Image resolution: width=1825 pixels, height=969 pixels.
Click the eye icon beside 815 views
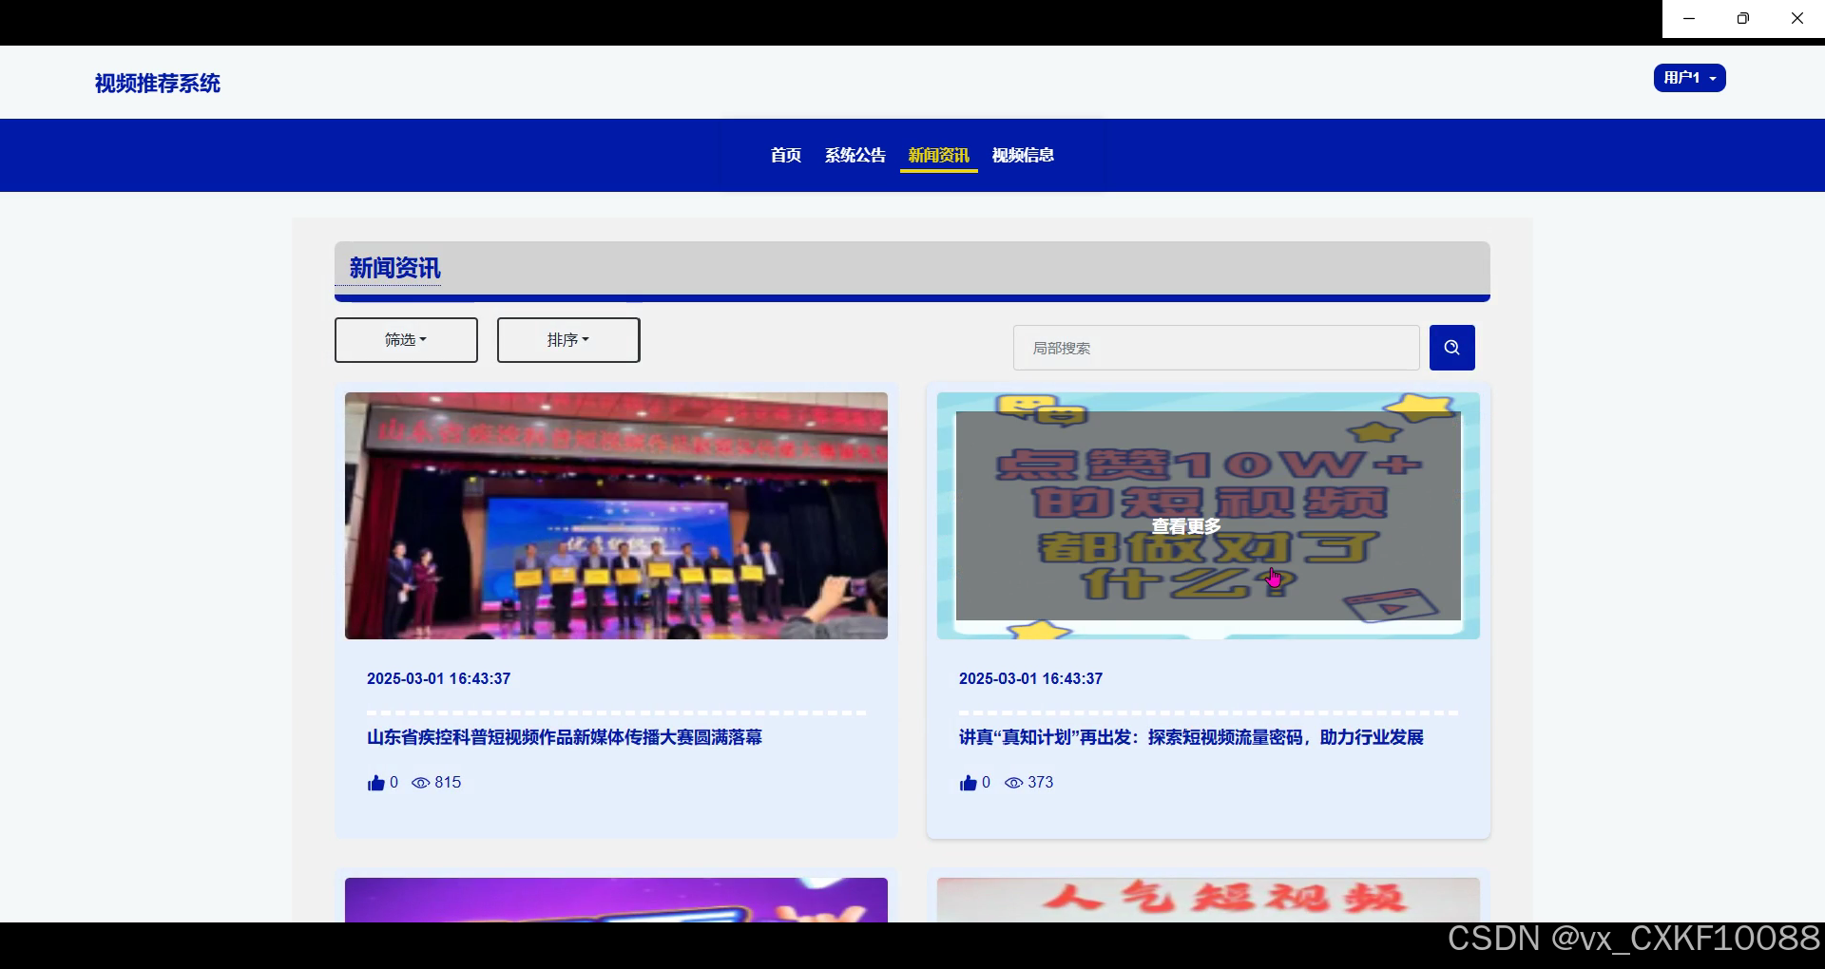point(420,783)
